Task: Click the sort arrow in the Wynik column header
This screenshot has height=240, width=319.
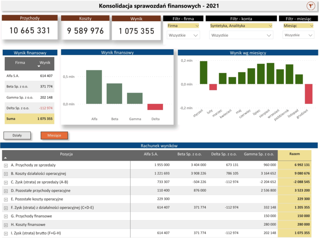Action: 39,66
